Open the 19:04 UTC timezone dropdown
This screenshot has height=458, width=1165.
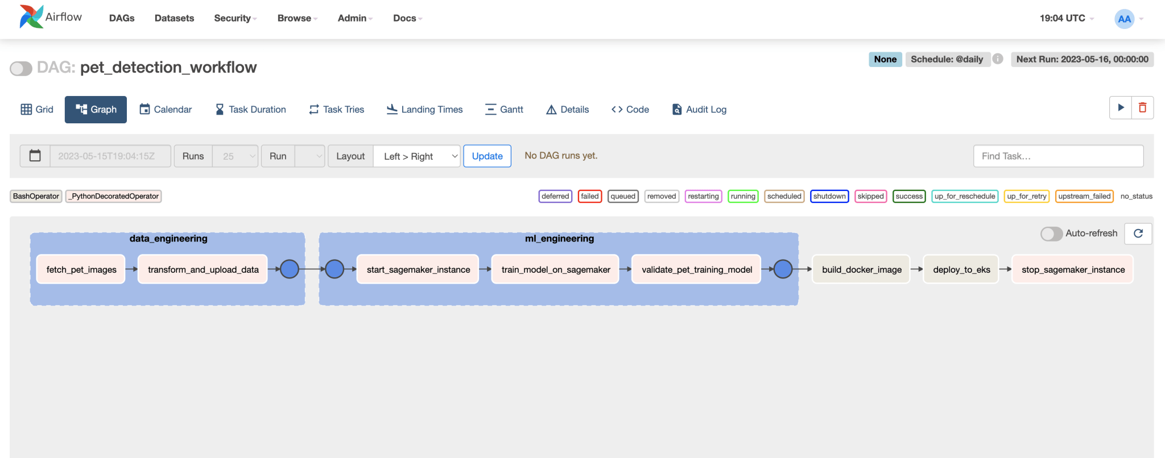pos(1067,18)
